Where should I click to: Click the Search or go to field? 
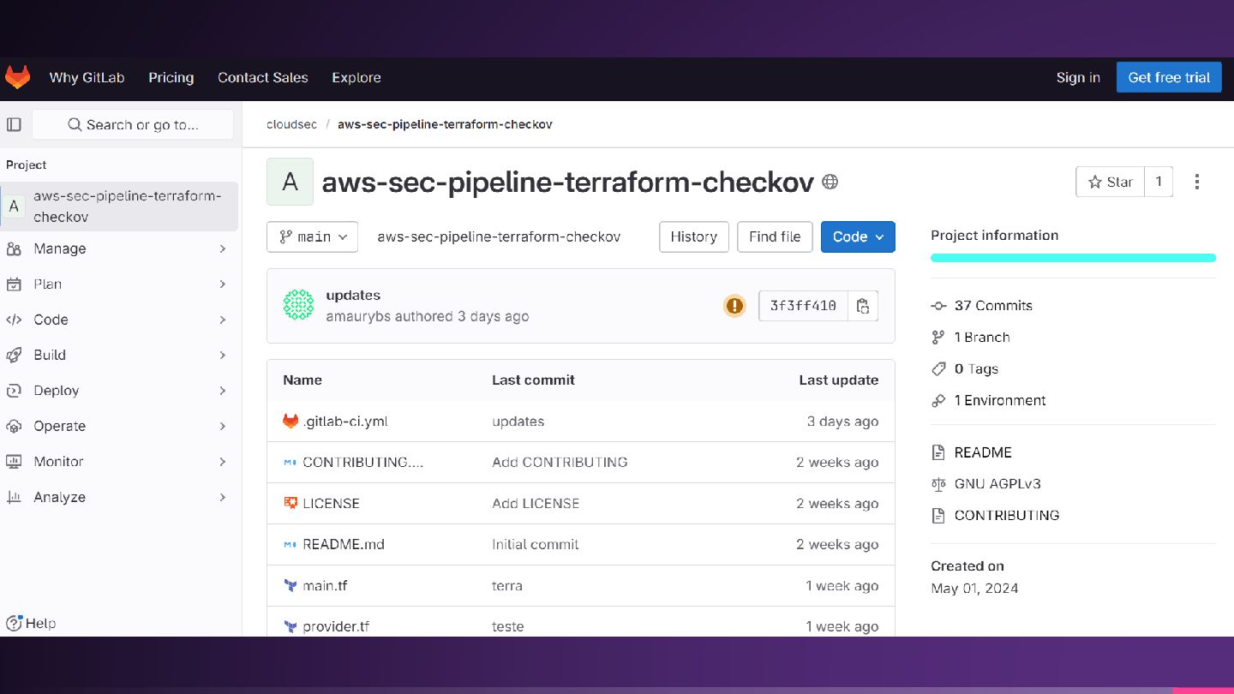[133, 125]
